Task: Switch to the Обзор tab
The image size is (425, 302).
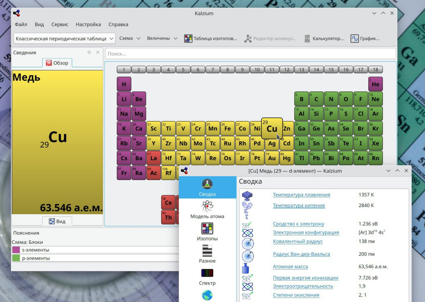Action: (57, 63)
